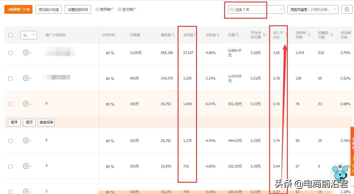Screen dimensions: 354x194
Task: Open plan named 5
Action: pyautogui.click(x=47, y=140)
